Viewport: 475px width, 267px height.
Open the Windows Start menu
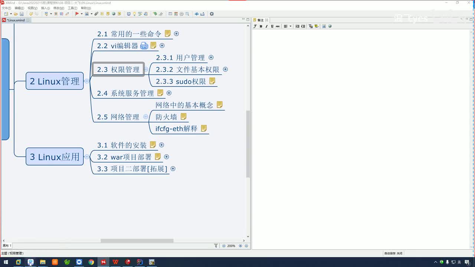tap(6, 262)
